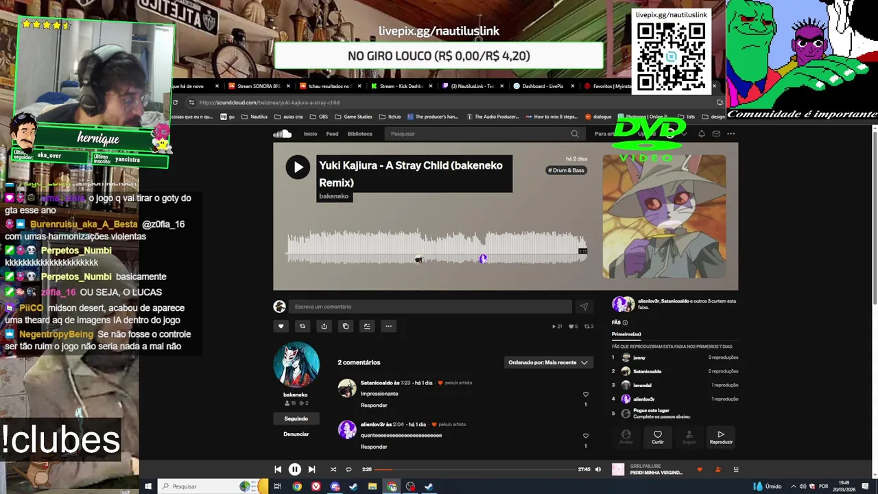Reload the page in browser

[176, 102]
